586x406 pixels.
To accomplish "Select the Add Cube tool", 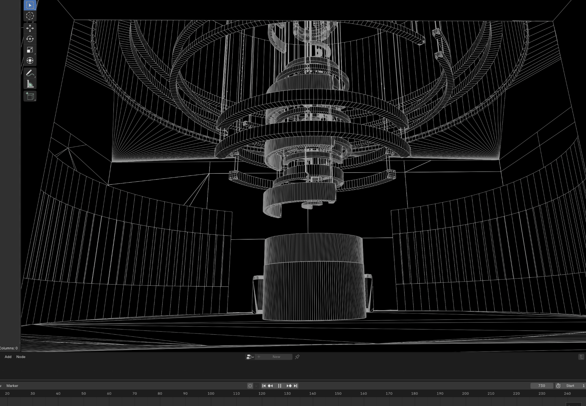I will coord(30,96).
